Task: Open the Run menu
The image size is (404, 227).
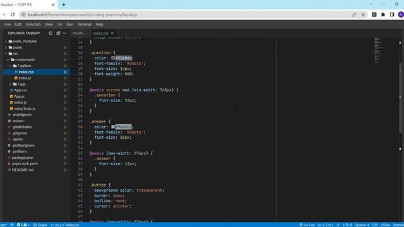Action: pos(70,25)
